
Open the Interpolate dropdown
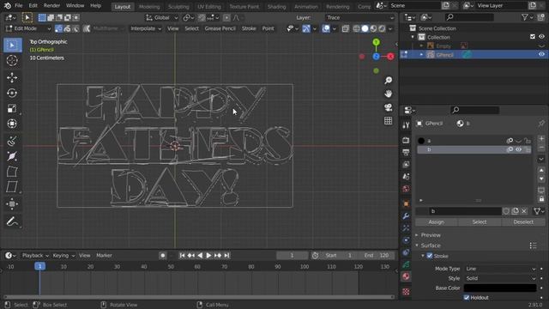click(145, 28)
